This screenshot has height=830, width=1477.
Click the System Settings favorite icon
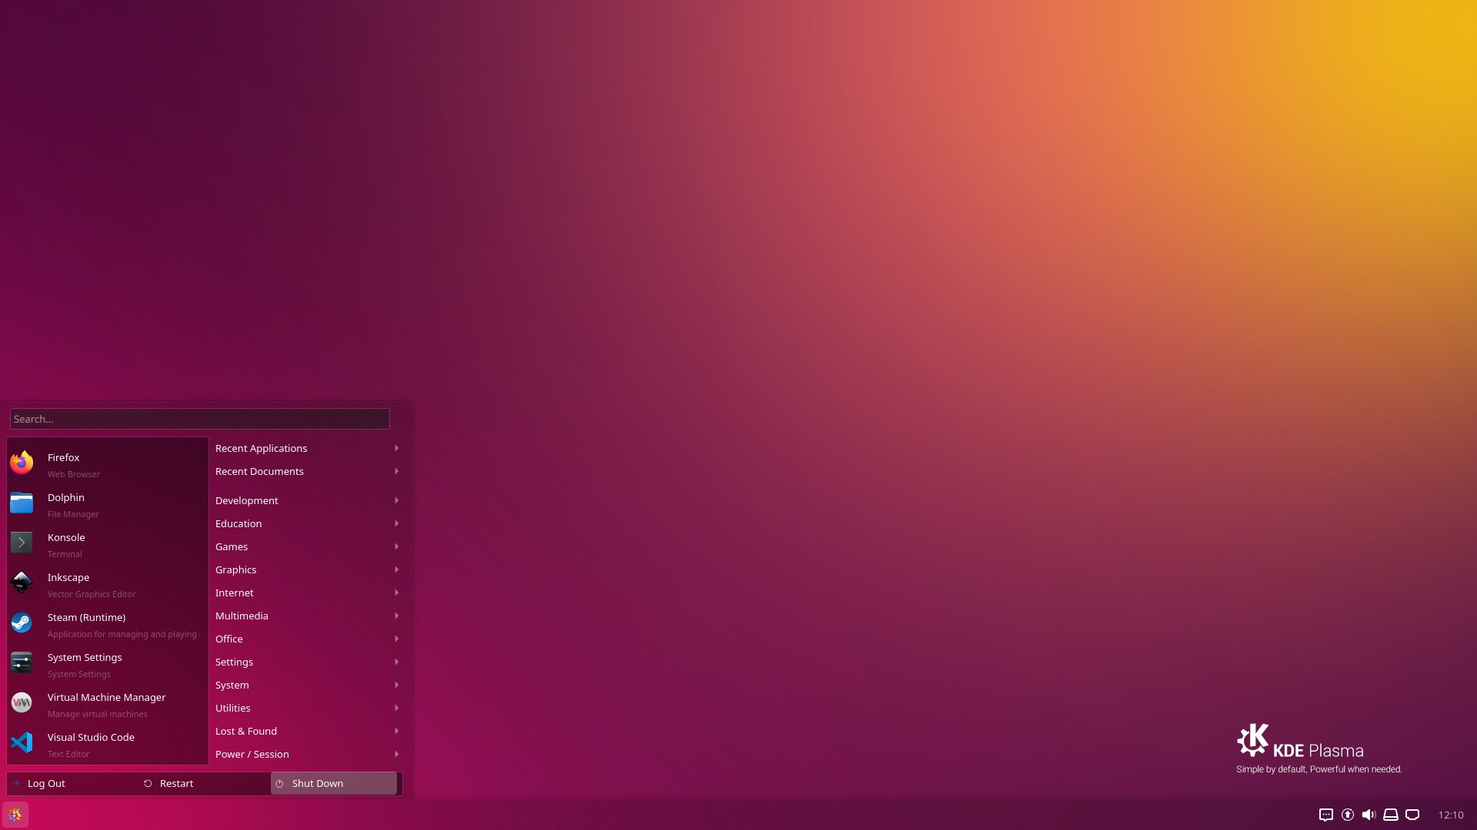coord(22,662)
